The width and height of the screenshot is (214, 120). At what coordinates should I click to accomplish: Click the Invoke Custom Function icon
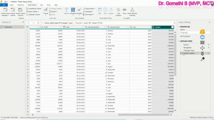click(x=20, y=10)
